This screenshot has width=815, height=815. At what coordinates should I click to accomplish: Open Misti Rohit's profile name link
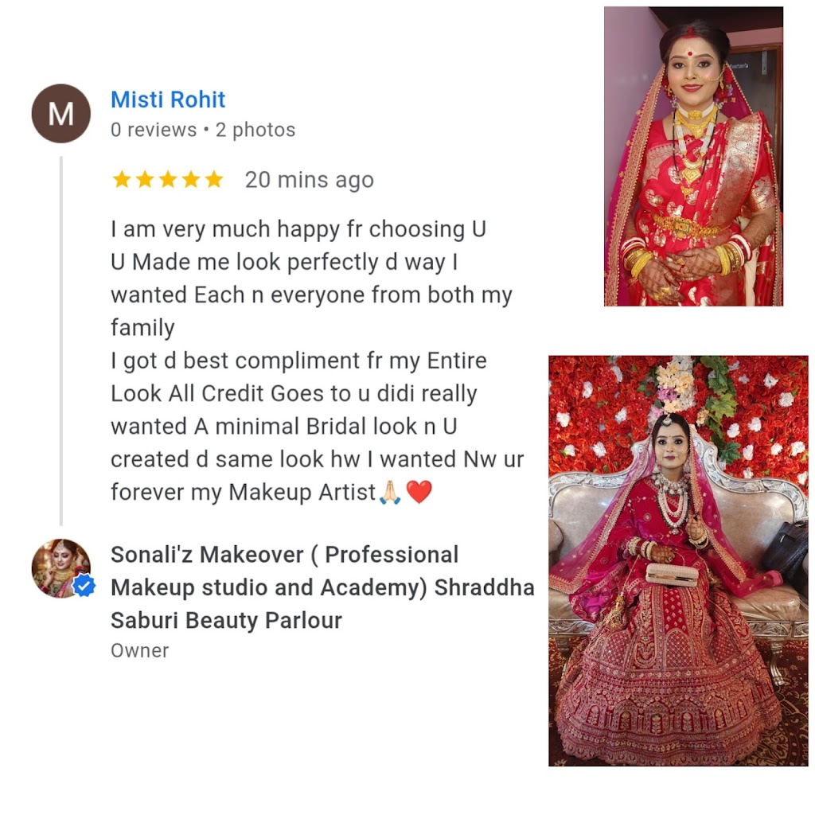(168, 99)
